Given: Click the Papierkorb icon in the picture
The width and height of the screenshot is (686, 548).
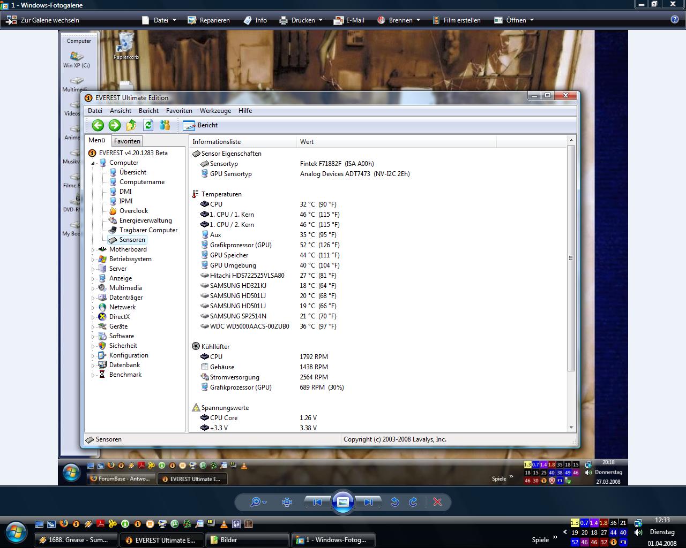Looking at the screenshot, I should click(126, 45).
